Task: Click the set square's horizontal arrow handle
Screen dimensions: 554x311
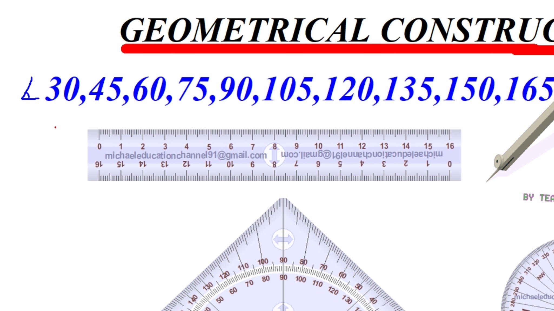Action: coord(283,239)
